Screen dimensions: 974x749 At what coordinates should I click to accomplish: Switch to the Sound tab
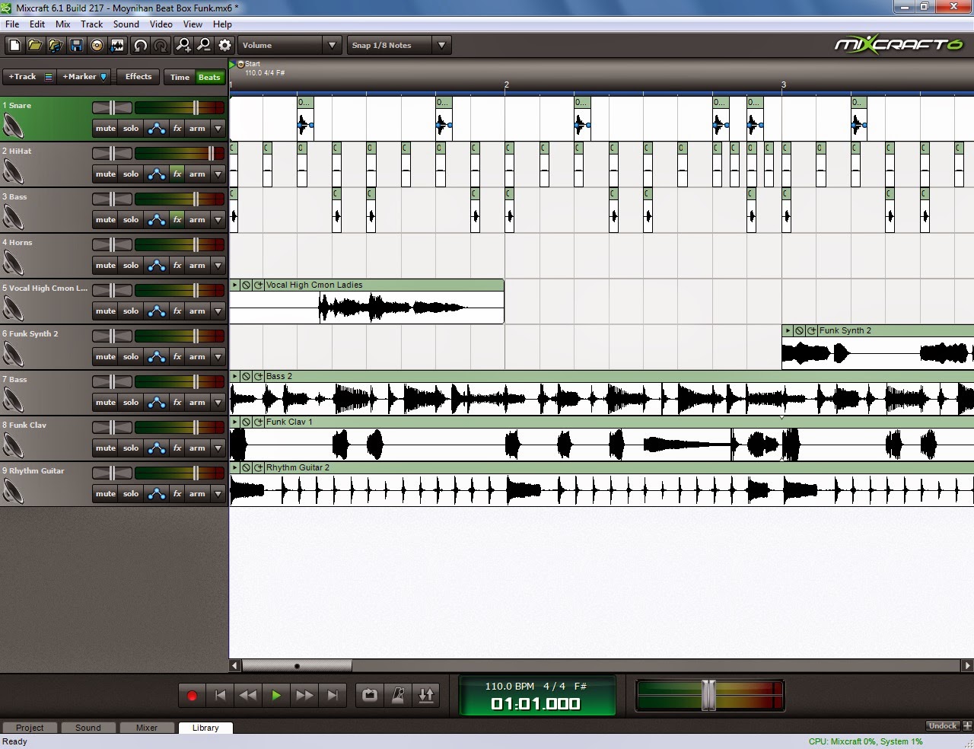[x=88, y=728]
